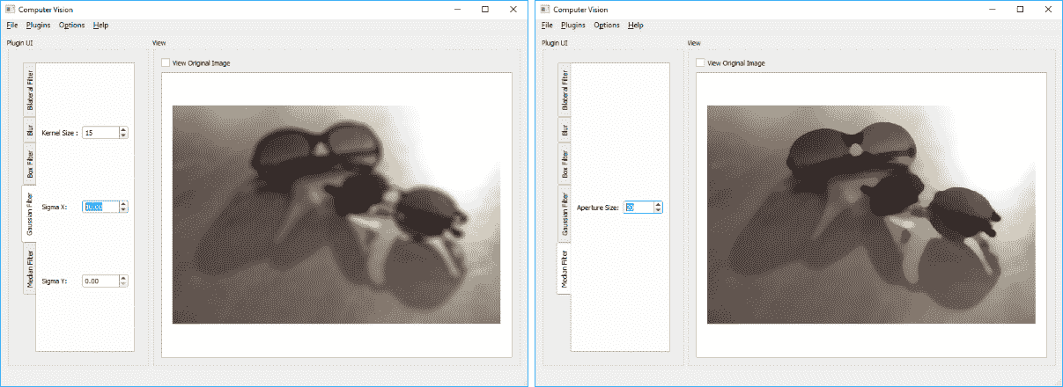The image size is (1063, 387).
Task: Select the Box Filter tab in the right window
Action: point(564,163)
